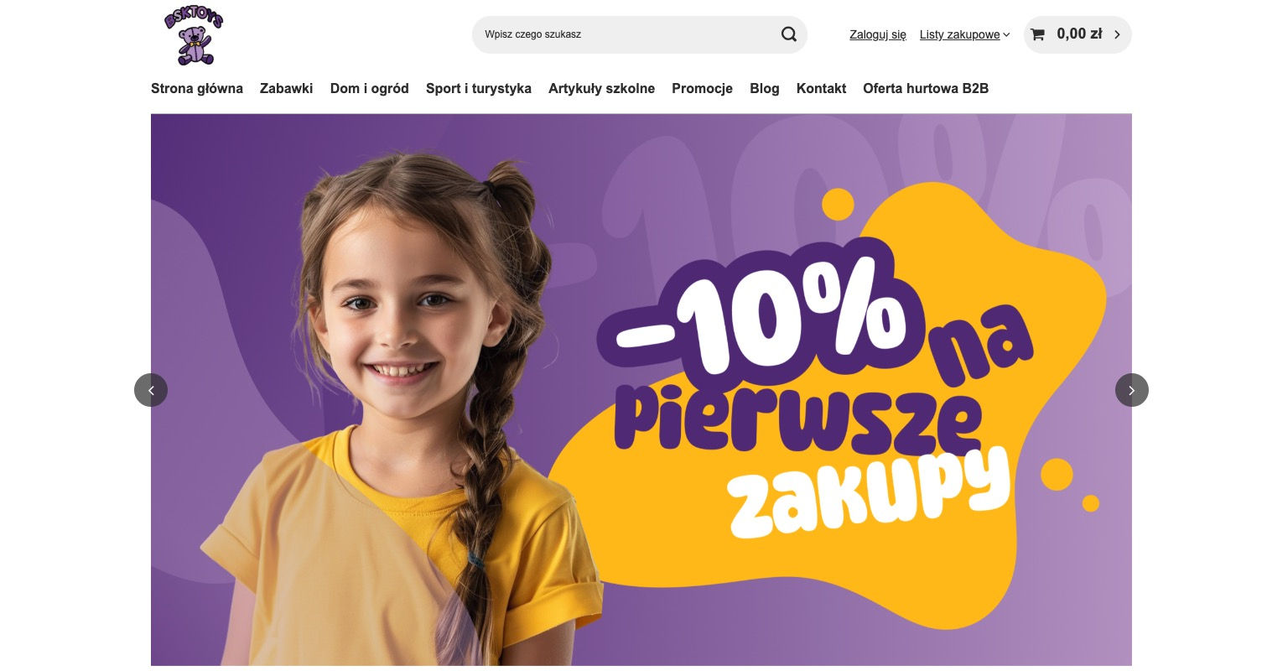Open the Zabawki category menu

pyautogui.click(x=286, y=88)
